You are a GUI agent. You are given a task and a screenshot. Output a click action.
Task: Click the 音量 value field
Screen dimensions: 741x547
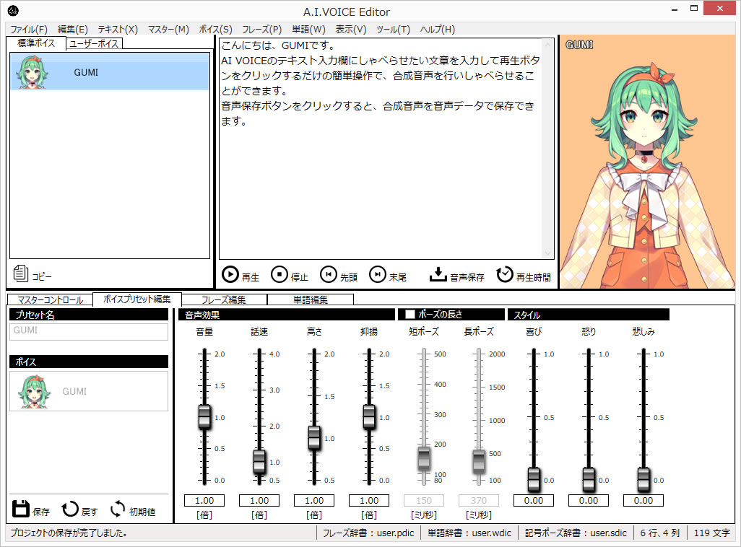tap(204, 500)
